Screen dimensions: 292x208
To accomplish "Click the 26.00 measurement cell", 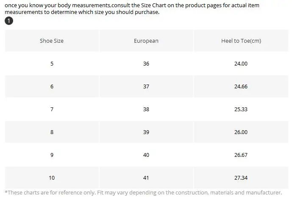I will [241, 132].
